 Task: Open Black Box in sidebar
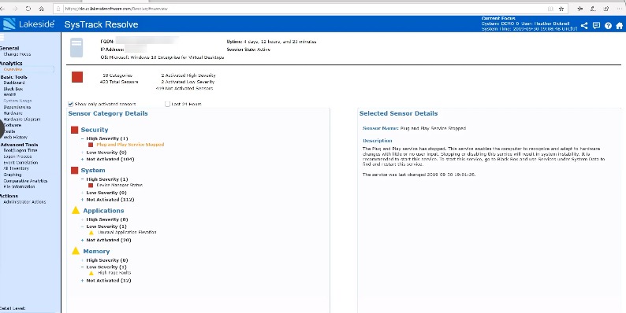[13, 89]
